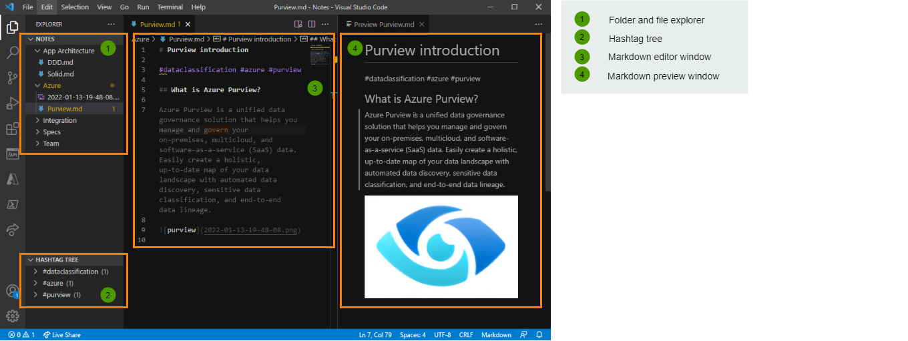Open the Edit menu
The image size is (908, 341).
pyautogui.click(x=46, y=7)
